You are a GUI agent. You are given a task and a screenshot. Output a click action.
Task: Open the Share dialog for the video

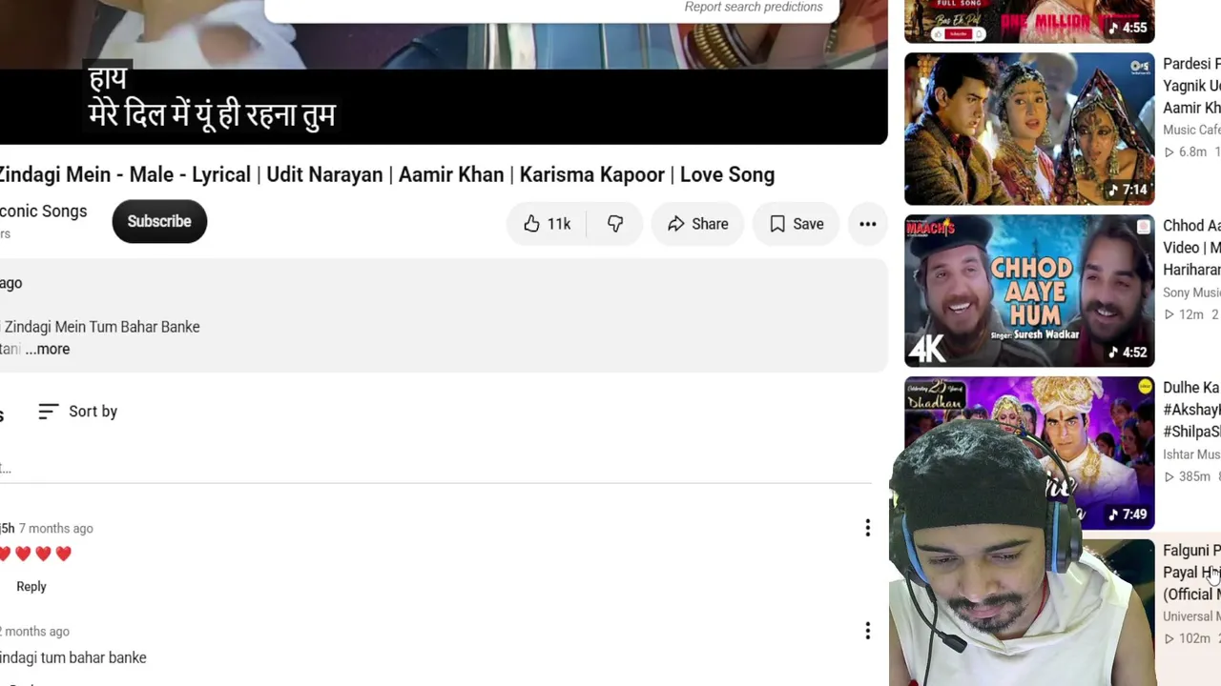[697, 224]
